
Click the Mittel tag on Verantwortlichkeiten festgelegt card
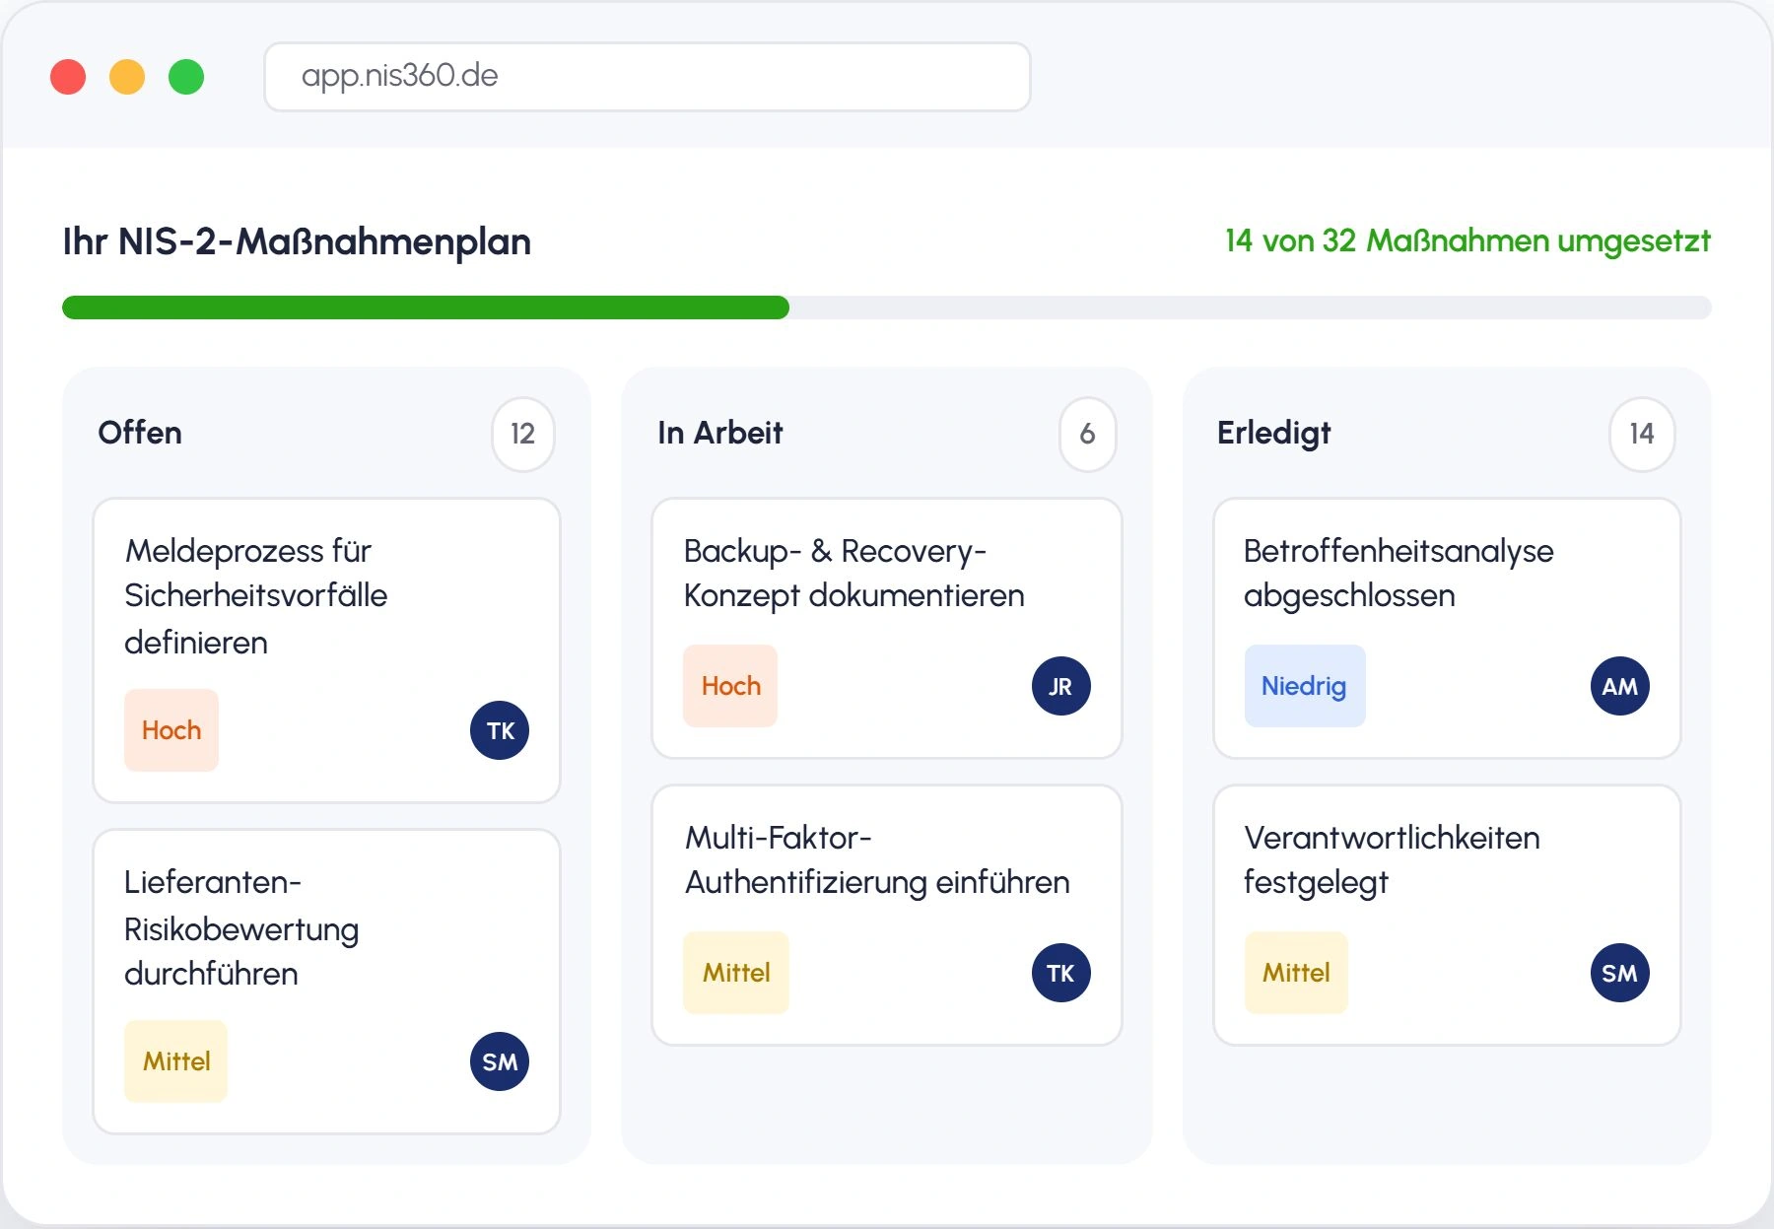[1296, 973]
